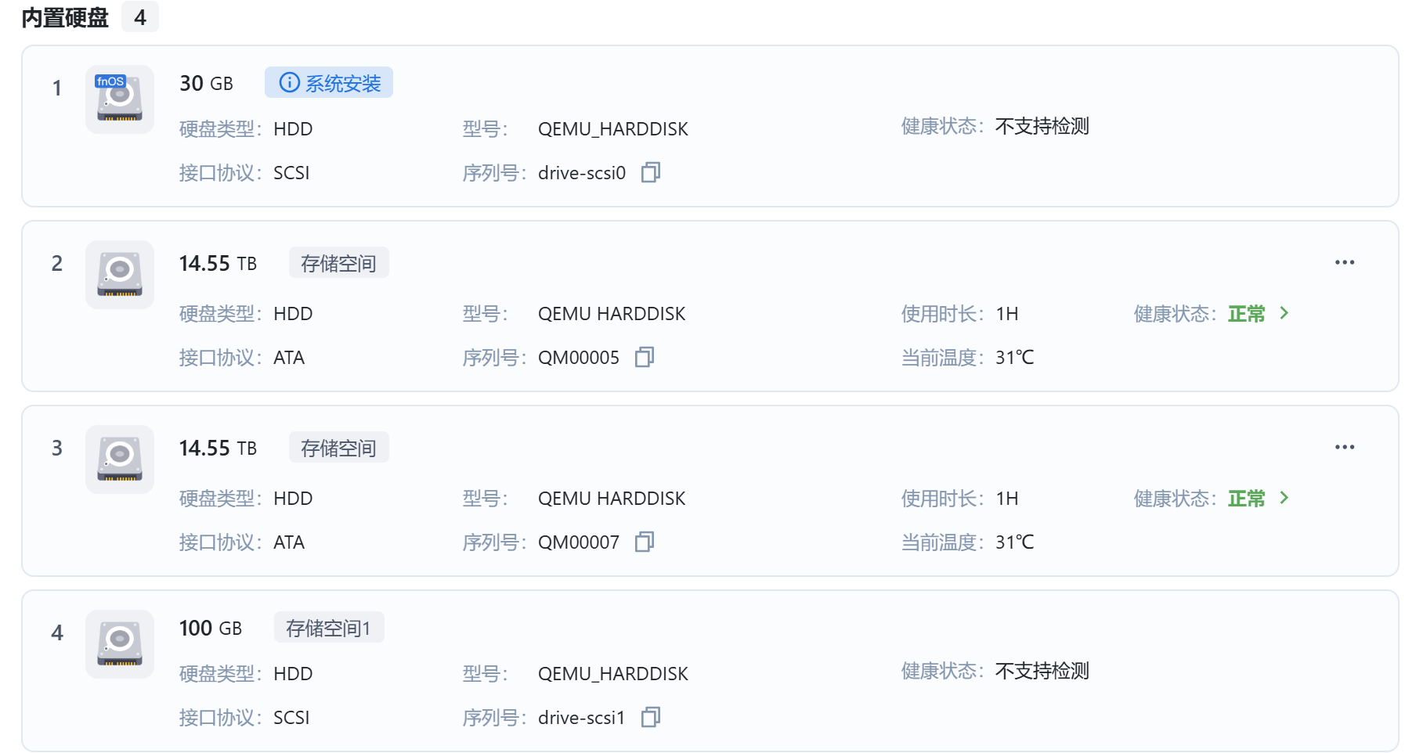Click disk 4 hard drive icon
This screenshot has width=1405, height=753.
120,644
